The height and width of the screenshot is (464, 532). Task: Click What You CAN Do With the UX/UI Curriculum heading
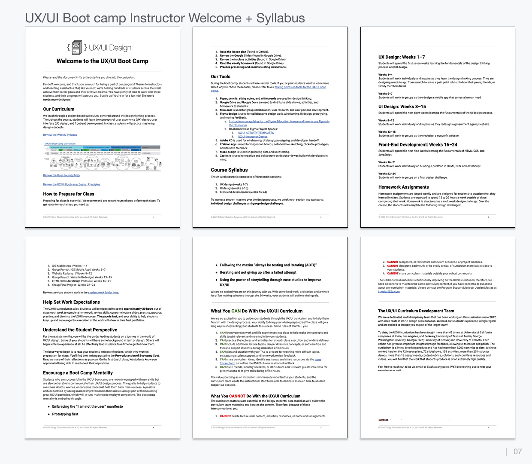point(257,311)
